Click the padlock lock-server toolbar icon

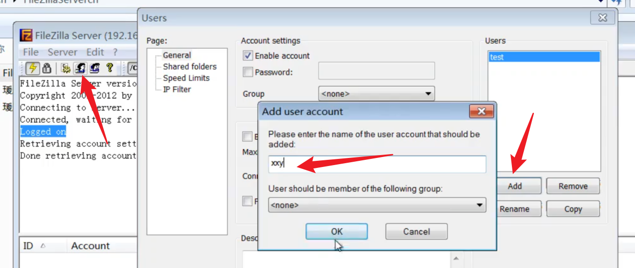click(x=47, y=68)
